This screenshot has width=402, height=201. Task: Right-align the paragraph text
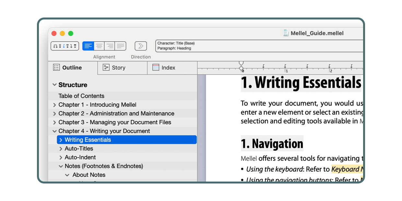(110, 46)
